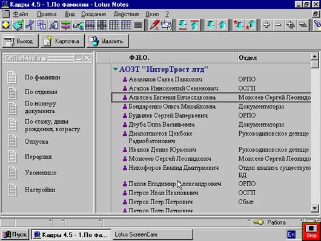
Task: Open the Вид menu
Action: [x=70, y=14]
